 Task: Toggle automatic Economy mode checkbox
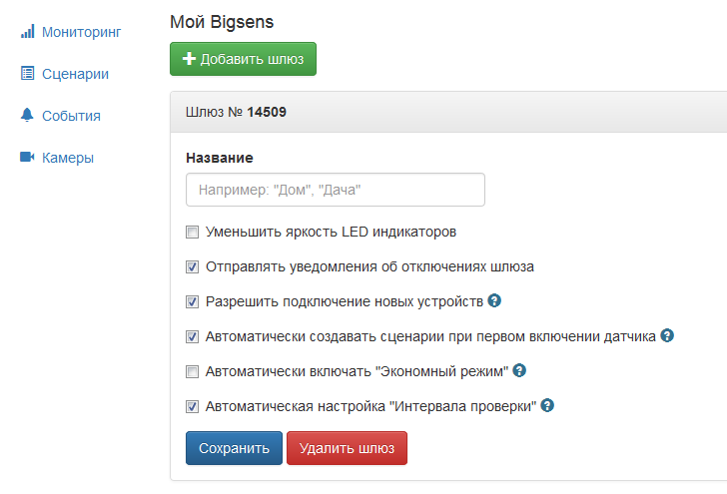pos(193,372)
